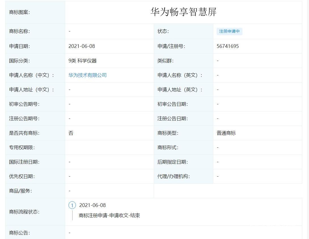The image size is (309, 239).
Task: Click the step 1 circle in the trademark process timeline
Action: (72, 205)
